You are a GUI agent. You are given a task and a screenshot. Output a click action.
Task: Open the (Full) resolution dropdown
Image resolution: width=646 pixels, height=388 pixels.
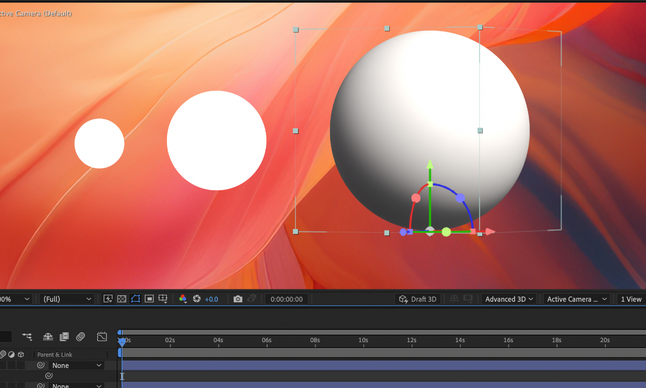click(67, 299)
